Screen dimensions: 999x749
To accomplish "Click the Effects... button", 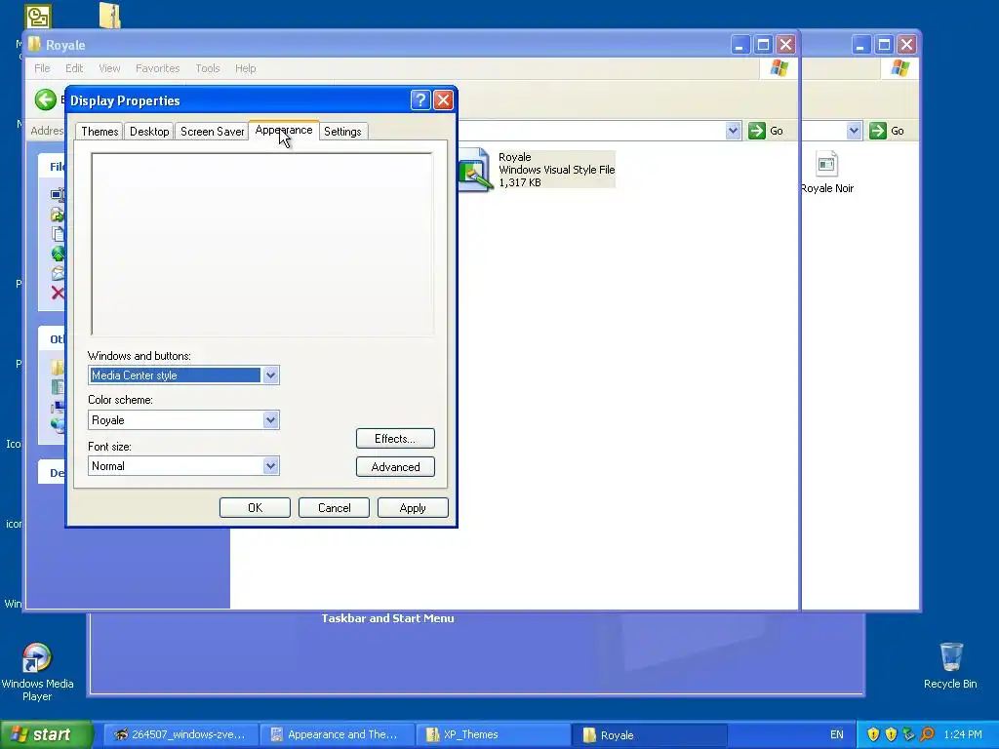I will (x=395, y=438).
